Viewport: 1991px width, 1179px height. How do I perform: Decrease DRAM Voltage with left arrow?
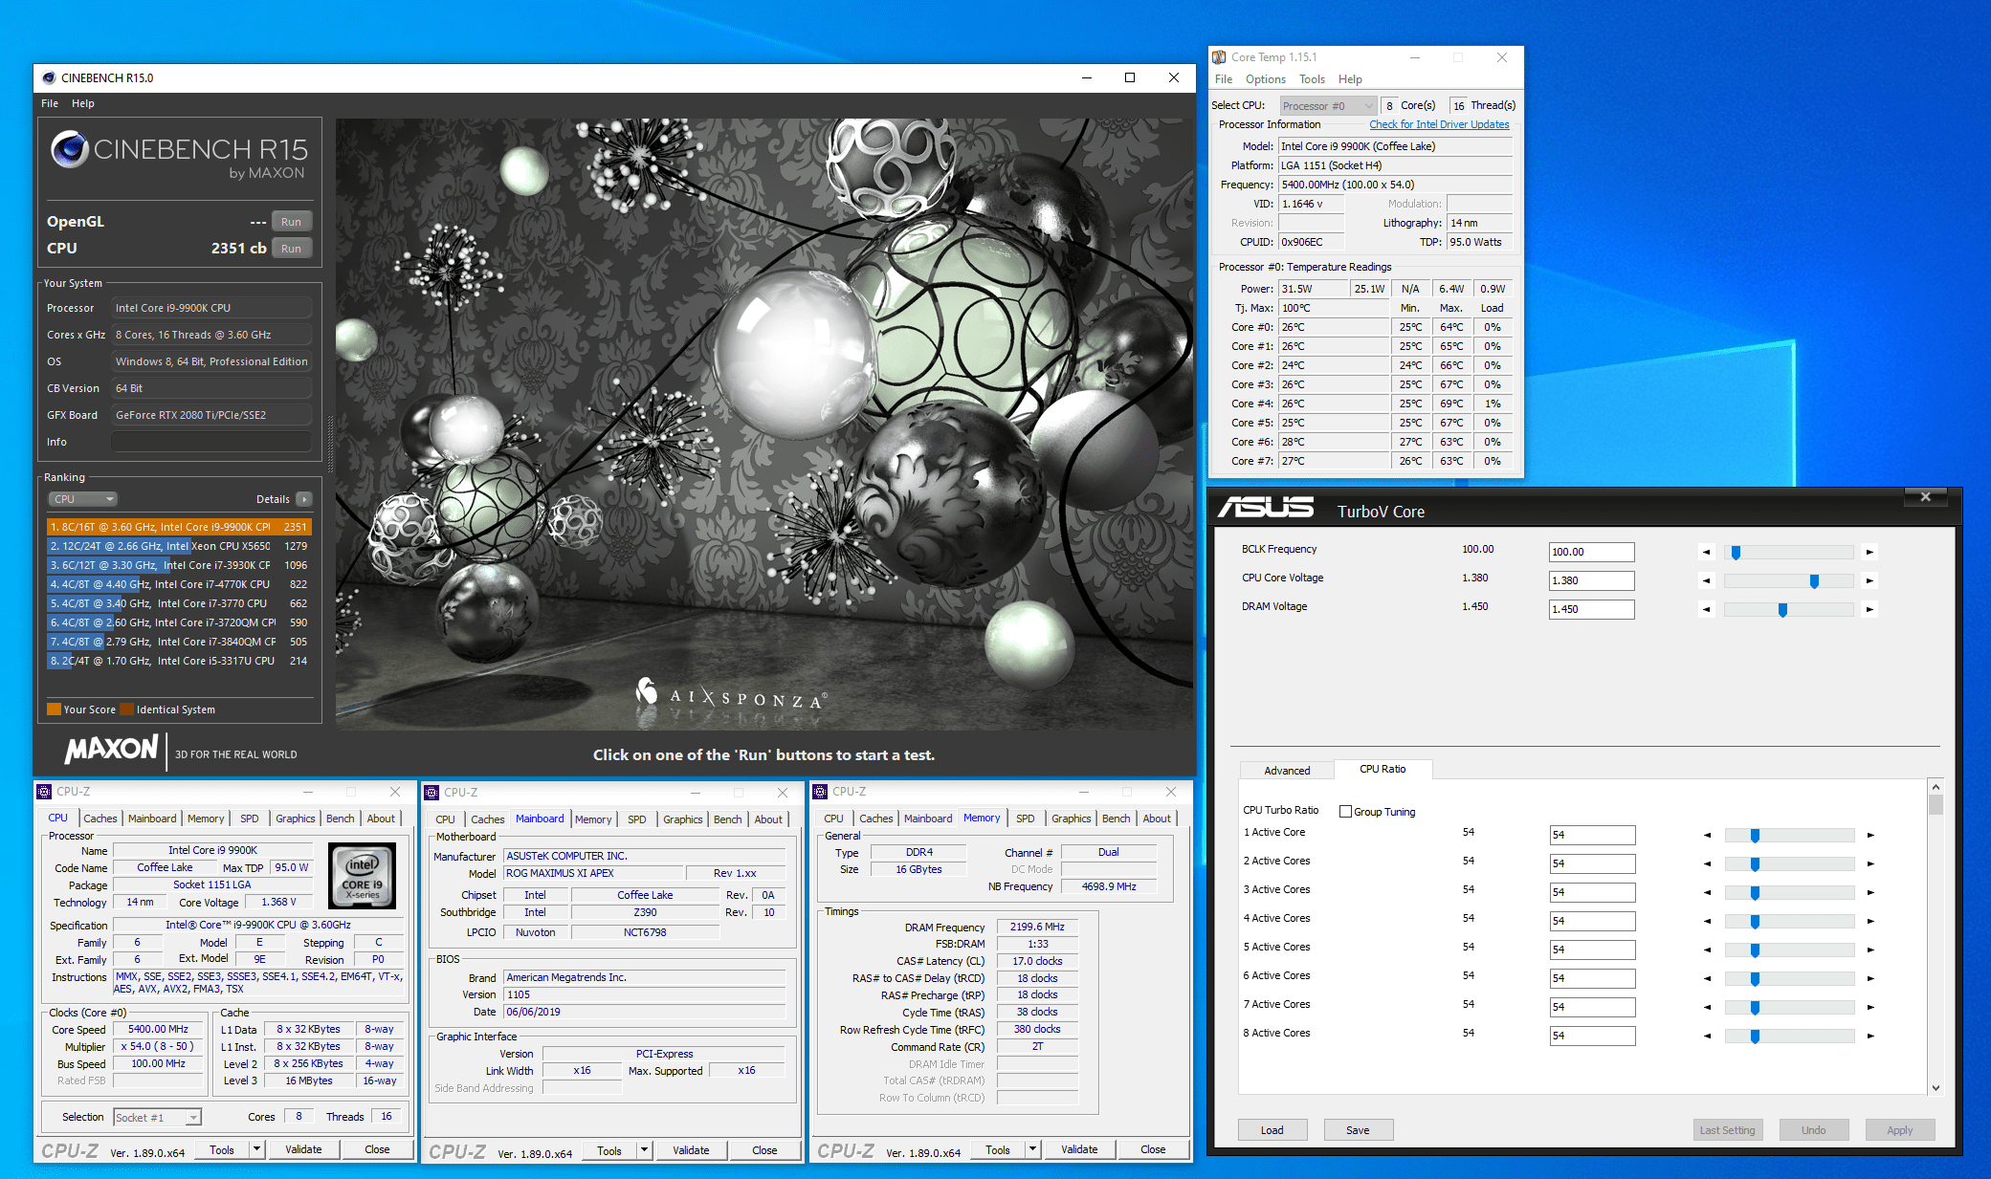coord(1706,609)
